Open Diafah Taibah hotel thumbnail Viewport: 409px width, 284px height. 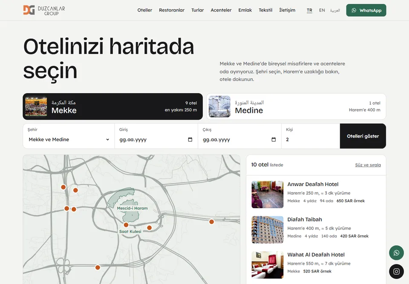(x=268, y=230)
